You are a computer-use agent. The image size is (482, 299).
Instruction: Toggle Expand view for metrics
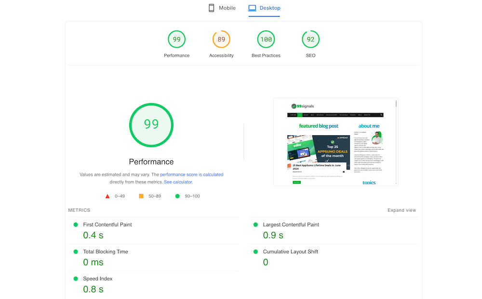(x=402, y=210)
